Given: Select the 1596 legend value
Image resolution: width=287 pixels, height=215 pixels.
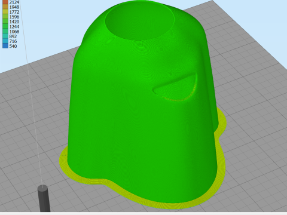Looking at the screenshot, I should coord(14,17).
